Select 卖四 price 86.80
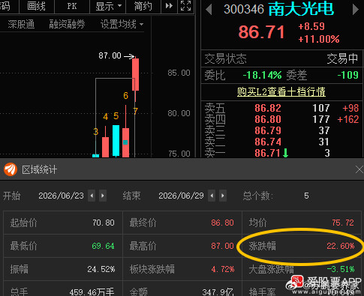This screenshot has height=296, width=364. click(268, 119)
